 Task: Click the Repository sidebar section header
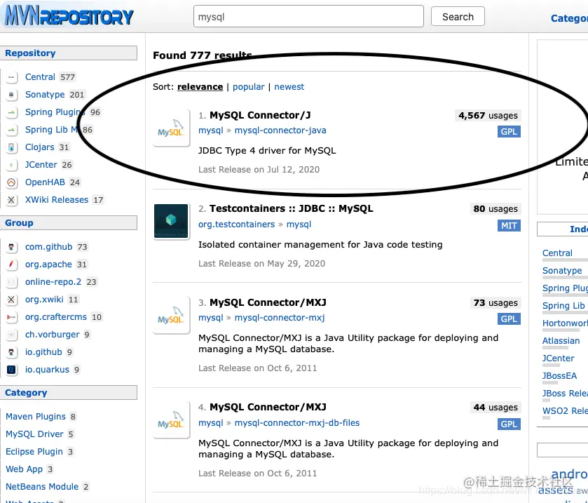pos(69,53)
